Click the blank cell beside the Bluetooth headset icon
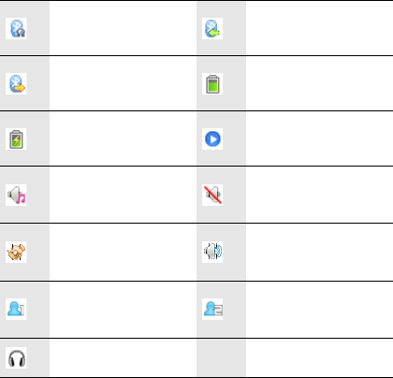The height and width of the screenshot is (378, 393). [123, 28]
